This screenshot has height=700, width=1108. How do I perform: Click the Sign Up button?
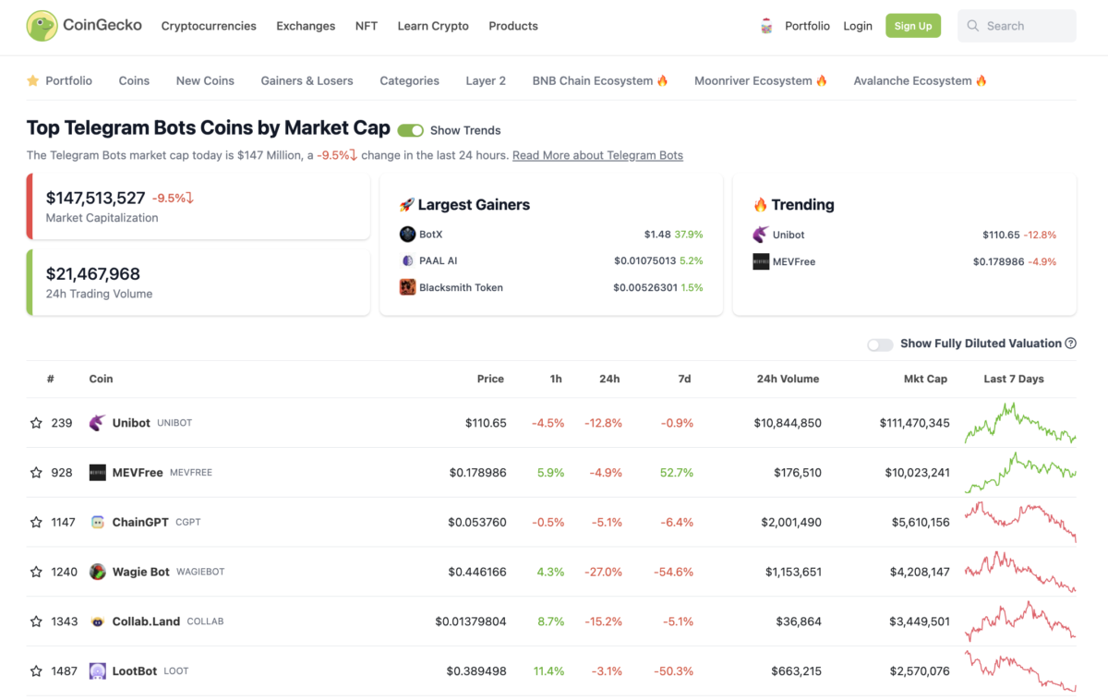pos(912,26)
